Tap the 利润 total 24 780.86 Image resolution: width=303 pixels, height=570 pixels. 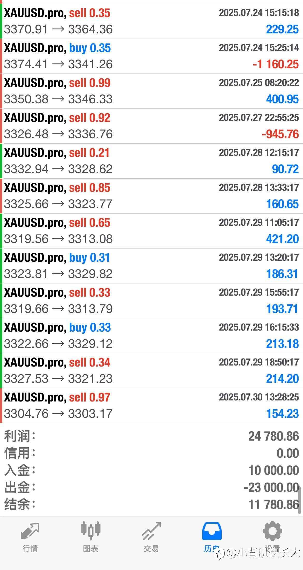click(x=273, y=436)
